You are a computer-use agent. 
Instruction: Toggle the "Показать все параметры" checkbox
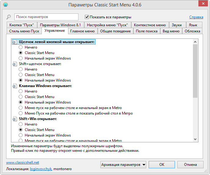(x=87, y=17)
